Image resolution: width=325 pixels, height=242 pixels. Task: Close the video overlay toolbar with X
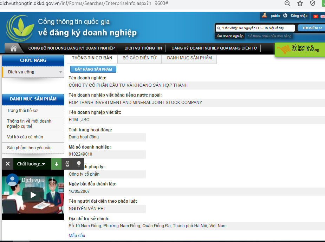pyautogui.click(x=7, y=164)
